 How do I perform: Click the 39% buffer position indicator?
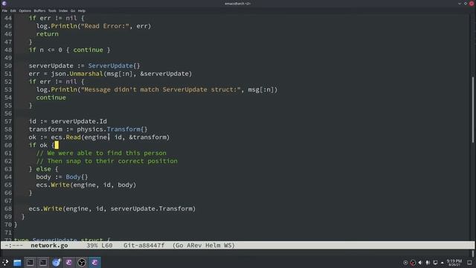pos(92,246)
